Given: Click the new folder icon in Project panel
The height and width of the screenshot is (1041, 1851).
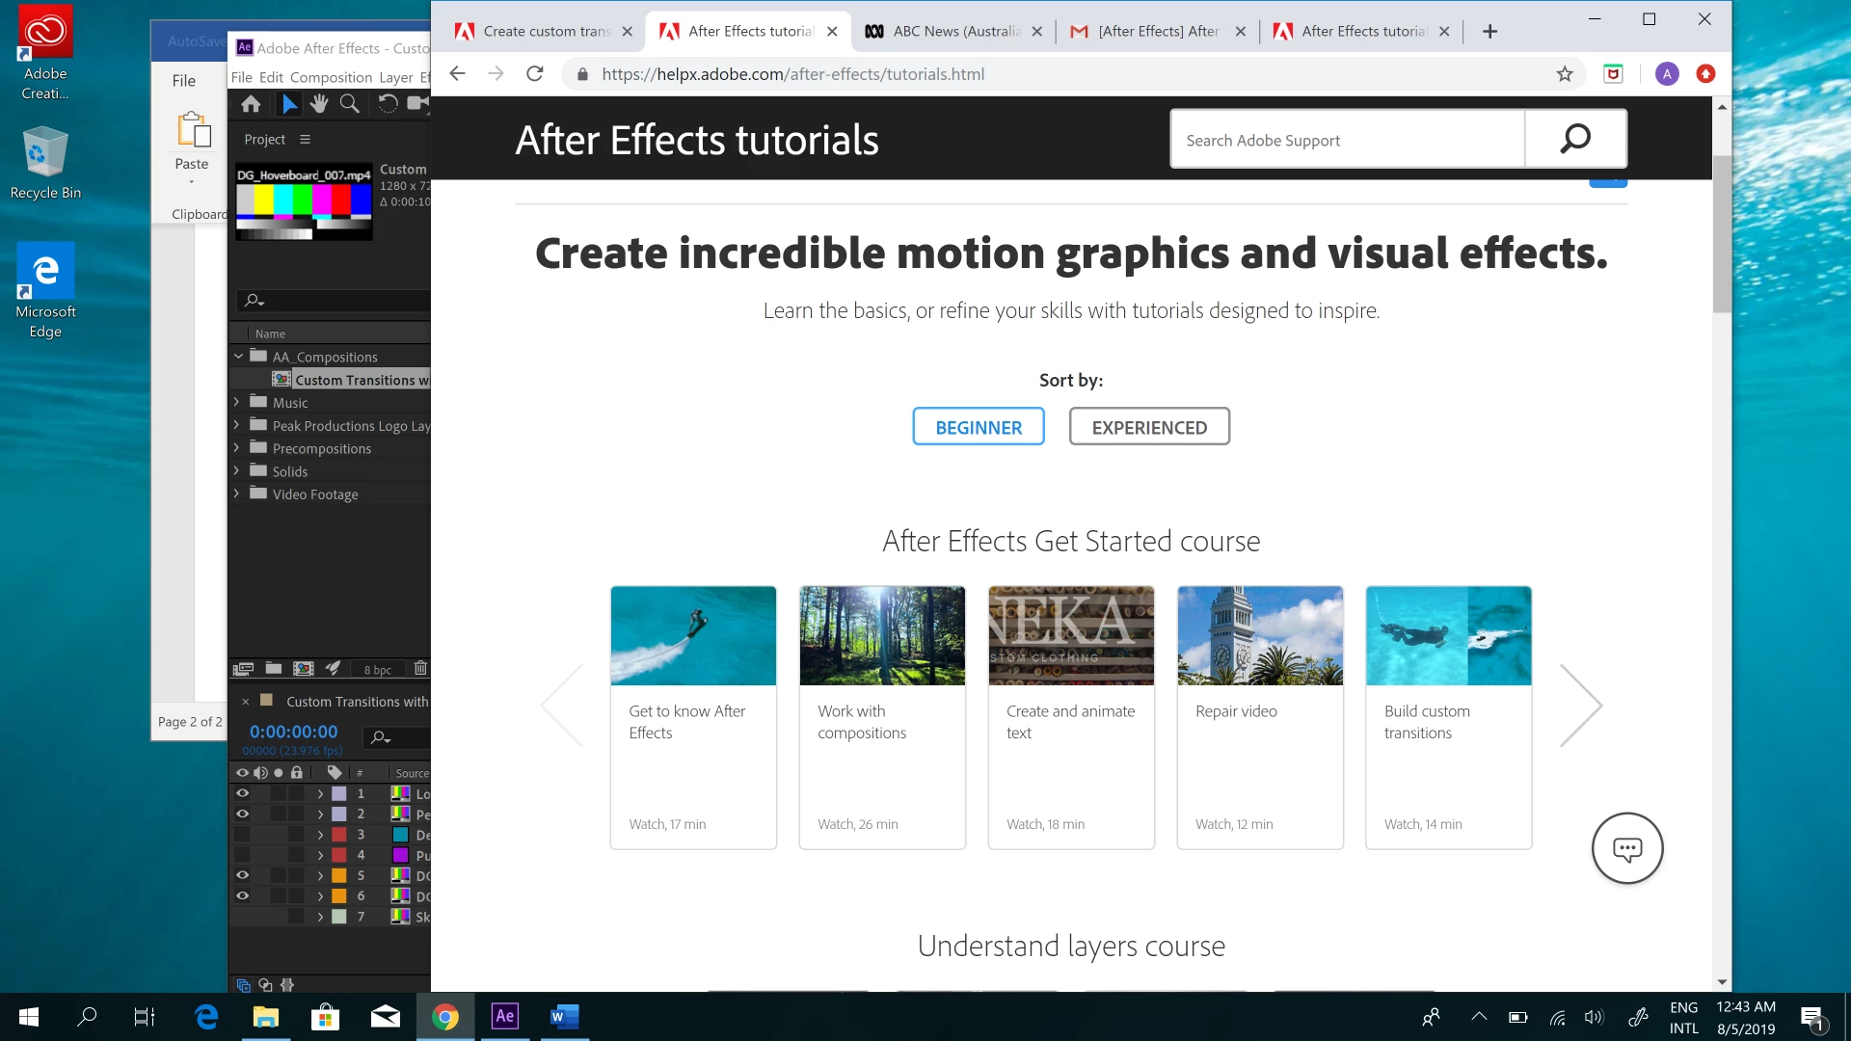Looking at the screenshot, I should point(274,669).
